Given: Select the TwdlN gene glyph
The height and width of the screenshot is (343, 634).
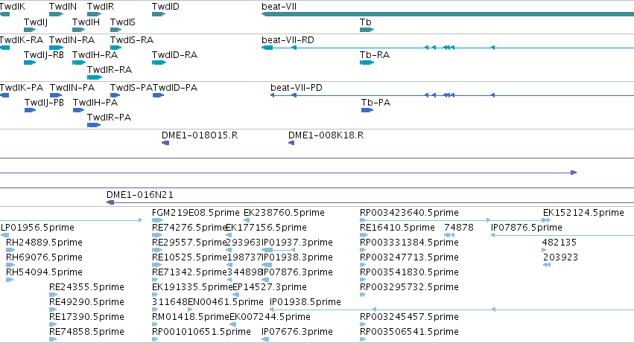Looking at the screenshot, I should point(56,14).
